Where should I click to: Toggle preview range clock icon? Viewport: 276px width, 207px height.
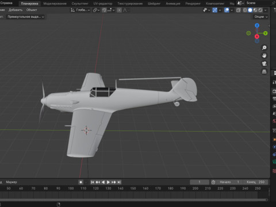click(x=213, y=182)
